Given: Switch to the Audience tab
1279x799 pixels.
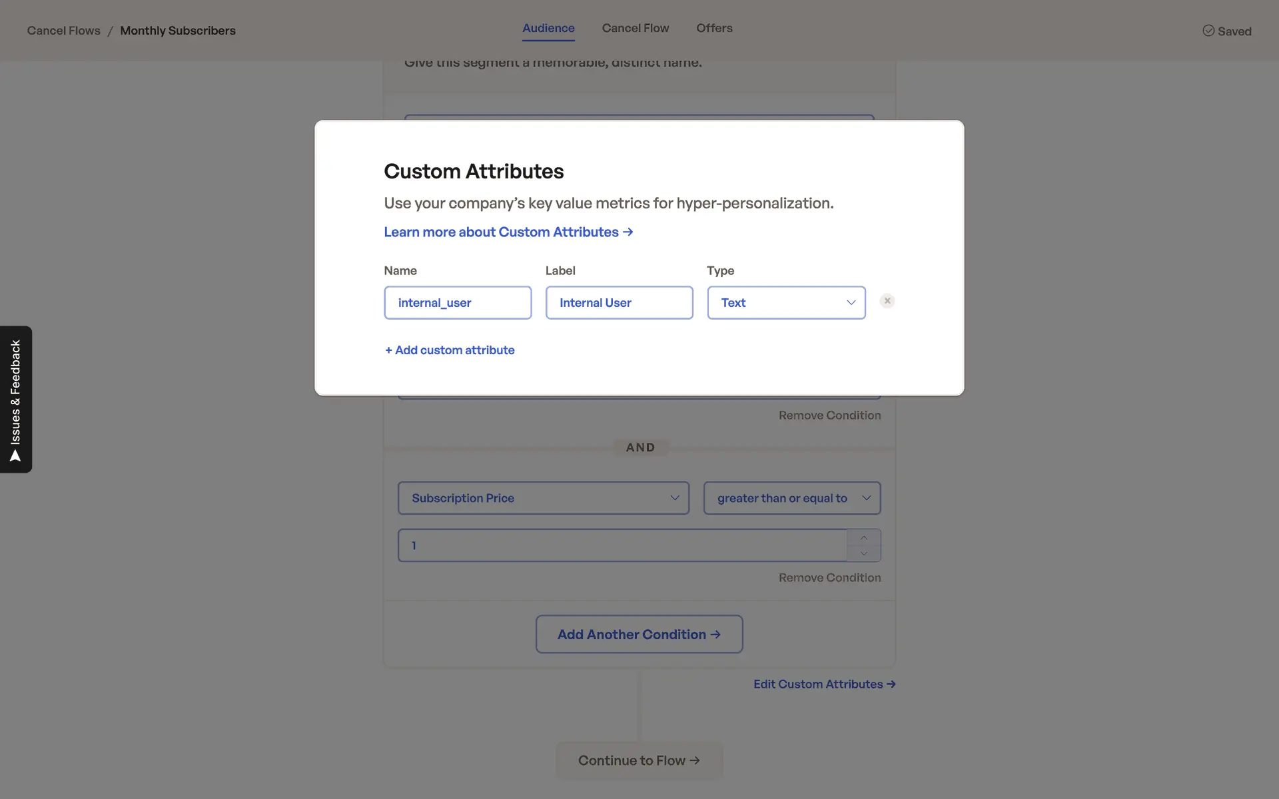Looking at the screenshot, I should click(x=548, y=29).
